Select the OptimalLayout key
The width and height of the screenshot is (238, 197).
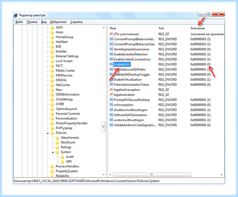66,109
